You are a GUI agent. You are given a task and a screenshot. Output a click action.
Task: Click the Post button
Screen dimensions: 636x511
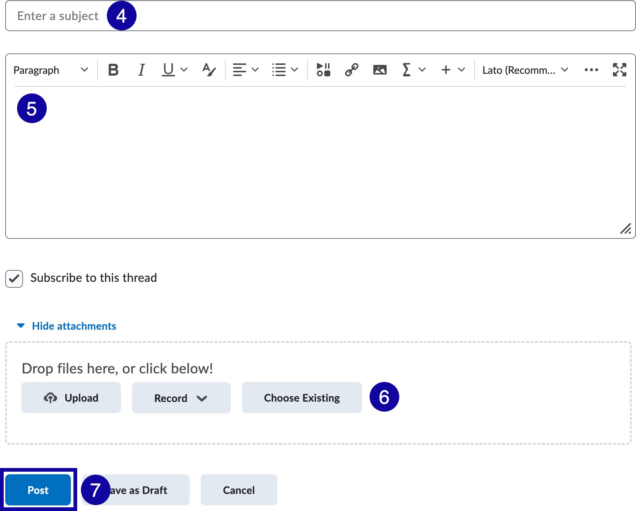click(38, 490)
